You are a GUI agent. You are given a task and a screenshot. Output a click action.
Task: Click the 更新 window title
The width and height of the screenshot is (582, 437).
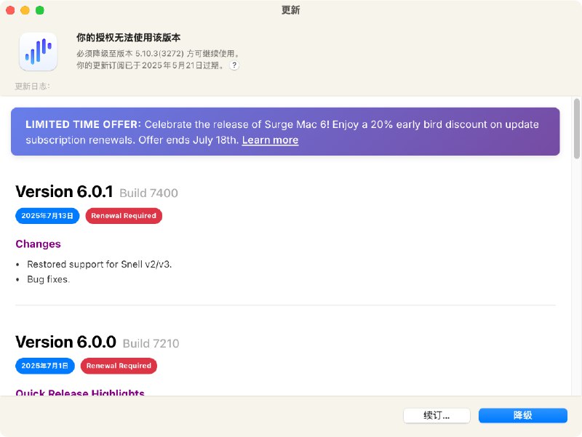pos(290,10)
